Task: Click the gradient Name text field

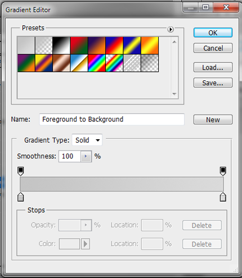Action: click(112, 119)
